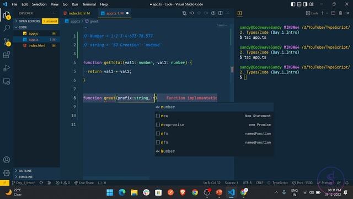The width and height of the screenshot is (353, 199).
Task: Open the Extensions view
Action: (x=7, y=55)
